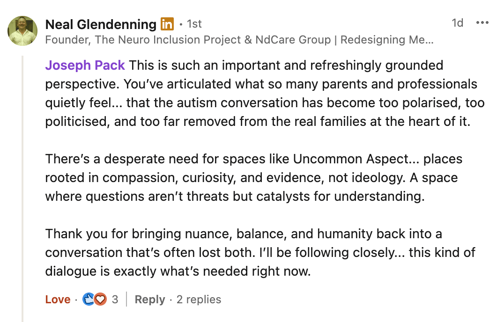Open Neal Glendenning's profile photo
Screen dimensions: 504x322
coord(22,31)
